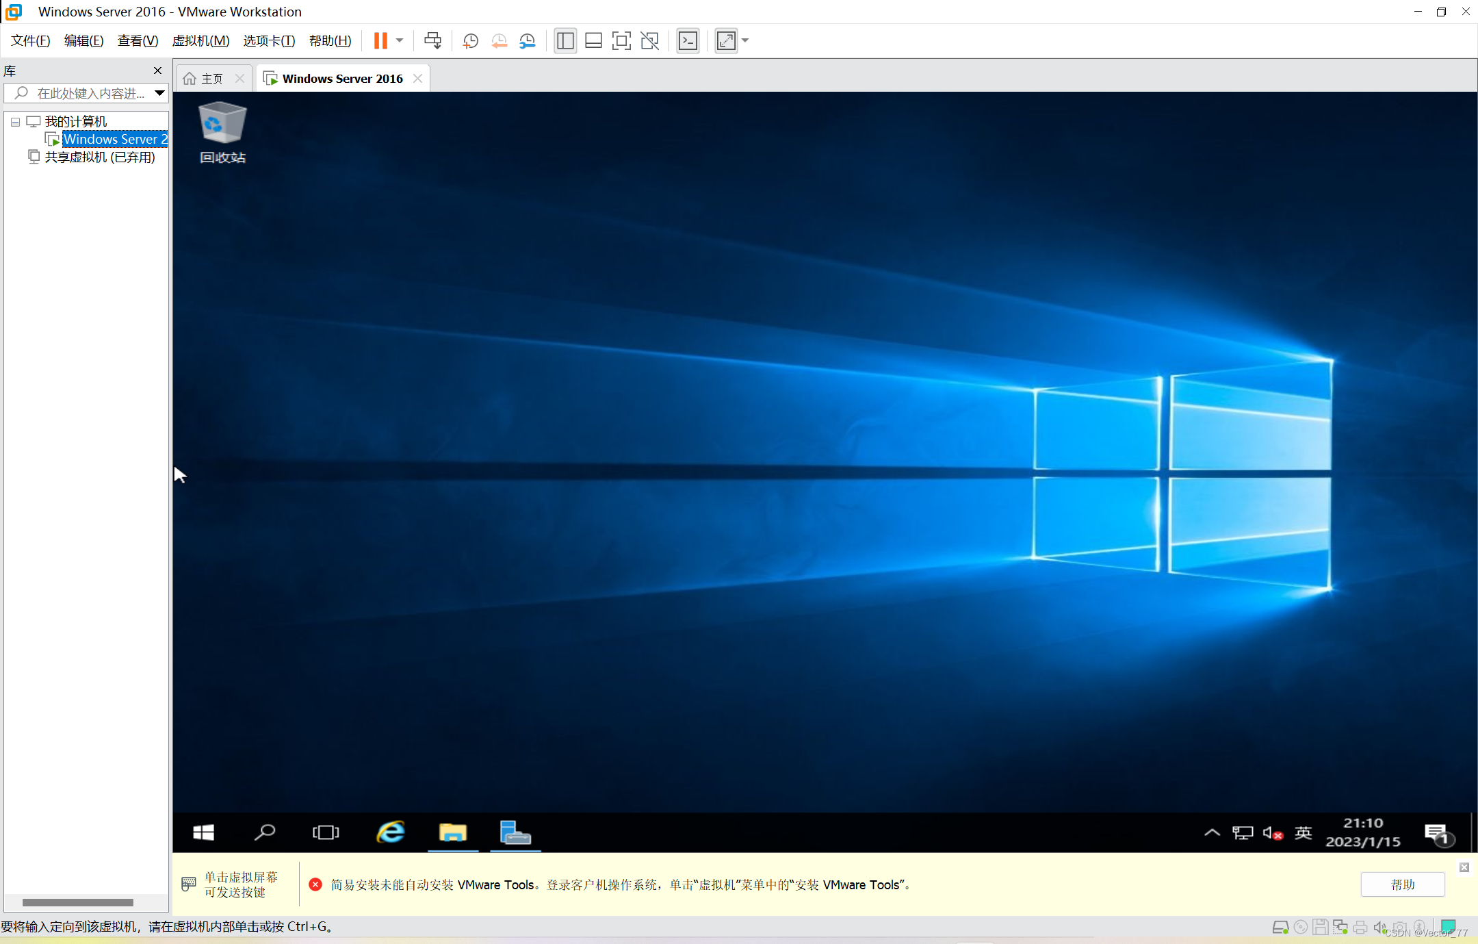
Task: Select 我的计算机 in the library tree
Action: (75, 122)
